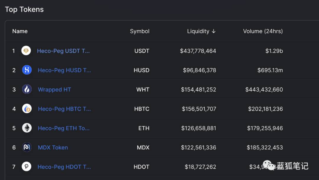Click the USDT Tether token icon

(26, 51)
